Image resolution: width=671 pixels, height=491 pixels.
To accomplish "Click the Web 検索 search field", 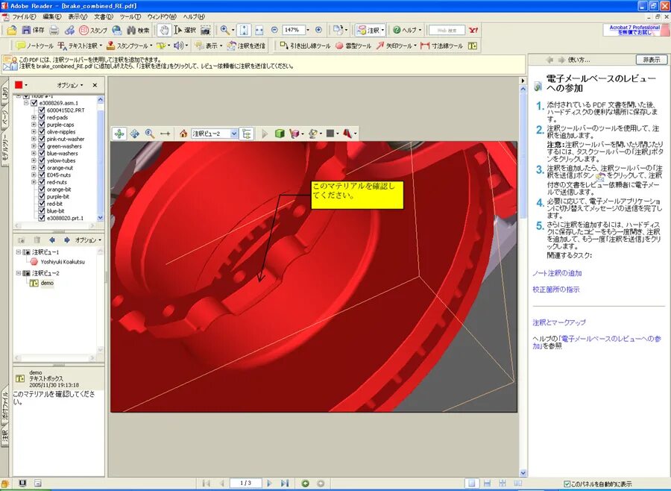I will (x=447, y=30).
